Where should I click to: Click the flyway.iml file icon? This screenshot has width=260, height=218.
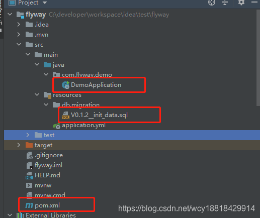pyautogui.click(x=30, y=165)
